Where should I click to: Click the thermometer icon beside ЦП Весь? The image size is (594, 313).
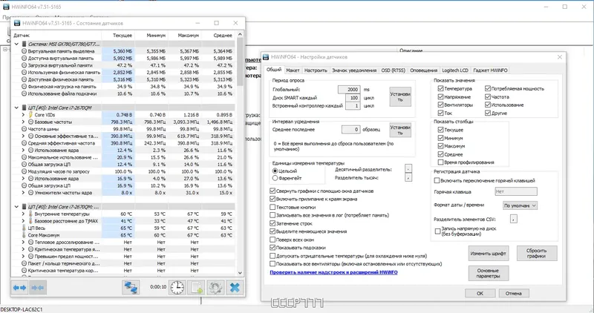coord(25,228)
